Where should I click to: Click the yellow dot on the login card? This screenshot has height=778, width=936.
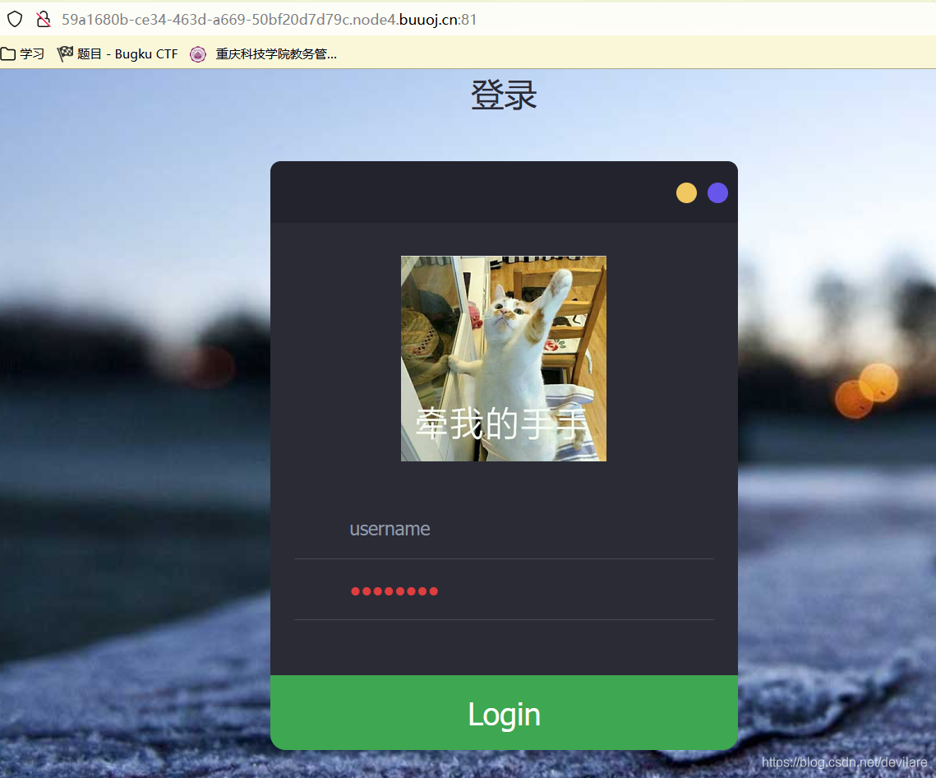[x=686, y=192]
